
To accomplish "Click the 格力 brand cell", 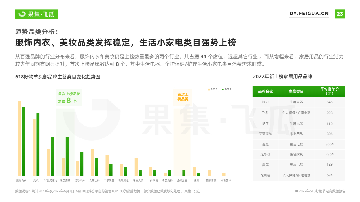I will coord(266,102).
